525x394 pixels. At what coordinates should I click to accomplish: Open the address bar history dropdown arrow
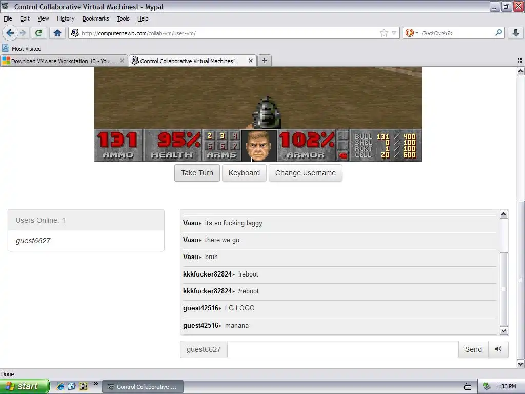click(394, 33)
